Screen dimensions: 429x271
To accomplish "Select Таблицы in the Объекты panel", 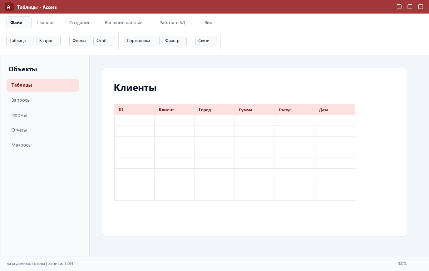I will tap(43, 85).
